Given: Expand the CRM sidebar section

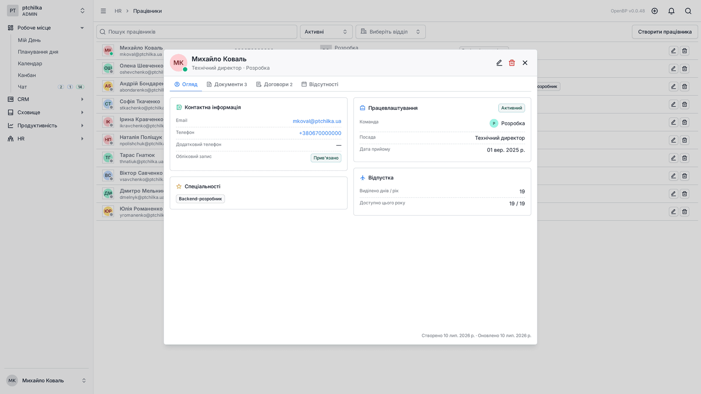Looking at the screenshot, I should pyautogui.click(x=46, y=99).
